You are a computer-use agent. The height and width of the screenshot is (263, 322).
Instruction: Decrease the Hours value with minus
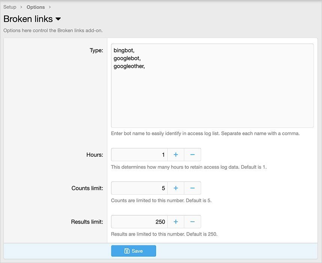(x=192, y=154)
